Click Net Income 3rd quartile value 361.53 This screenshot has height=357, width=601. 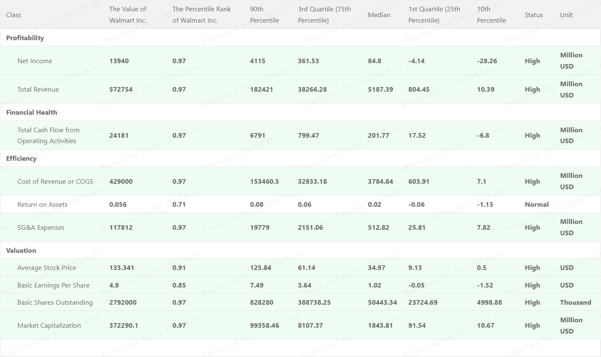[x=308, y=61]
